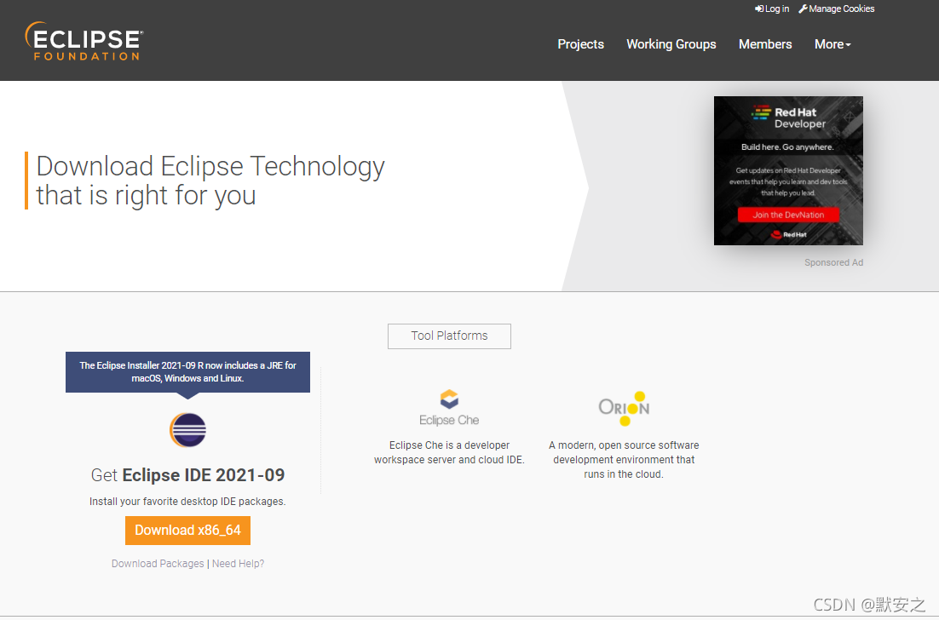939x620 pixels.
Task: Click Join the DevNation button
Action: [x=788, y=215]
